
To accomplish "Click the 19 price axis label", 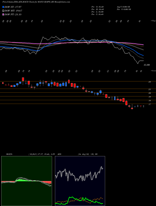I will click(149, 97).
